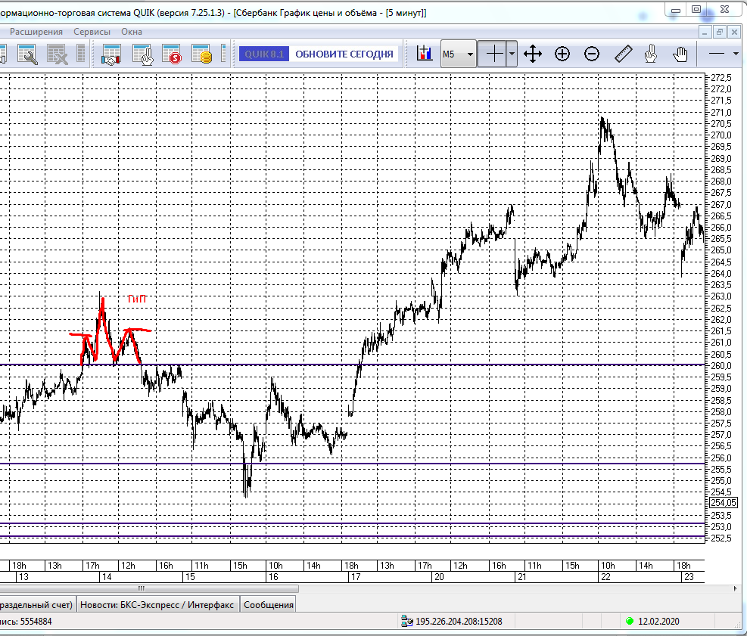Click the zoom out minus tool

click(592, 54)
